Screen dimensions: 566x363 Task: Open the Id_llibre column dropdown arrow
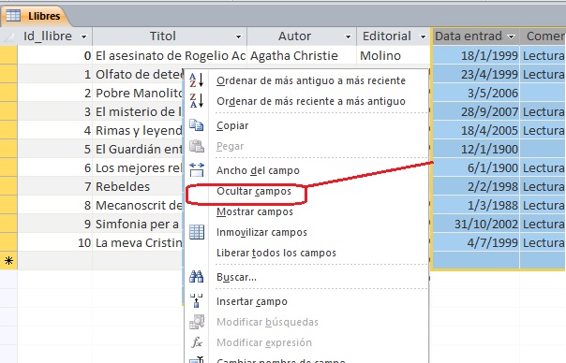(84, 36)
